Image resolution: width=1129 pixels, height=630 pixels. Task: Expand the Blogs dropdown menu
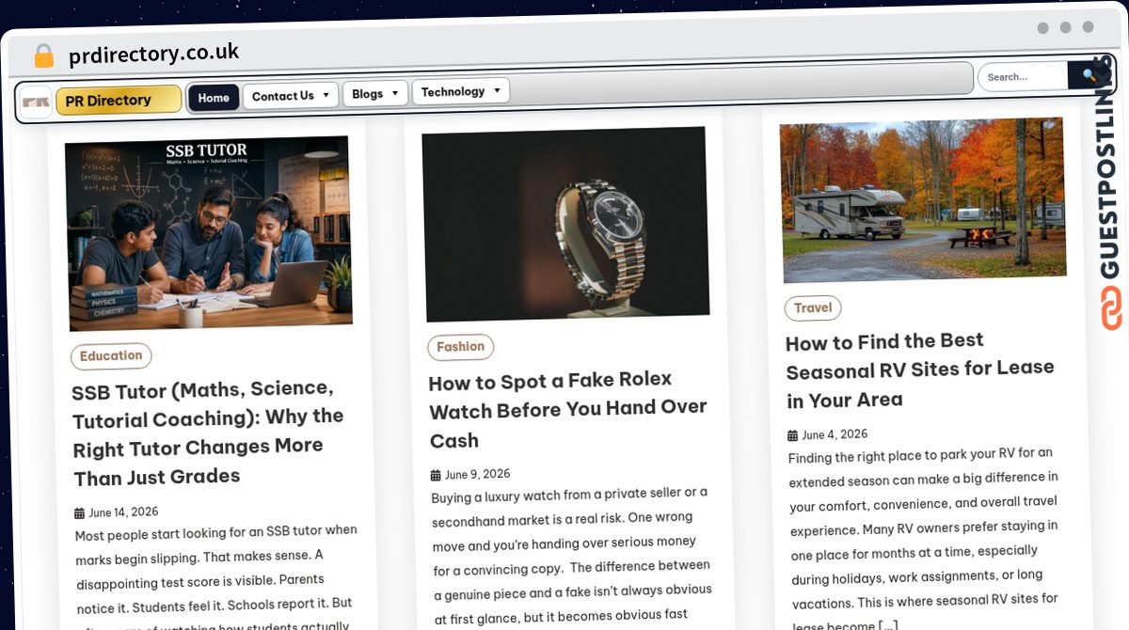click(375, 93)
